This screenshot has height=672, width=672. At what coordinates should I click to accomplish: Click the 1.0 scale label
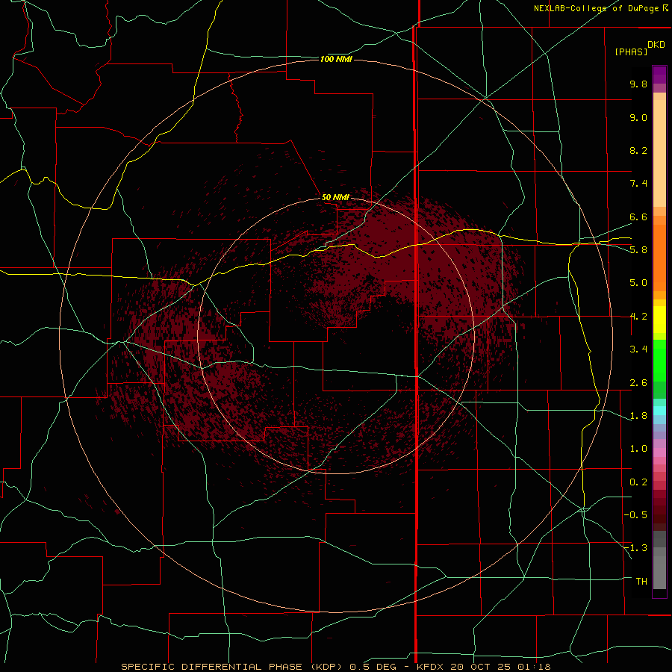638,449
